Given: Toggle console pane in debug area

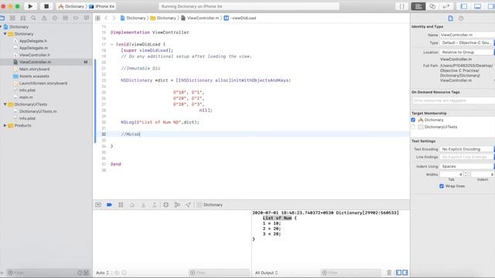Looking at the screenshot, I should (405, 273).
